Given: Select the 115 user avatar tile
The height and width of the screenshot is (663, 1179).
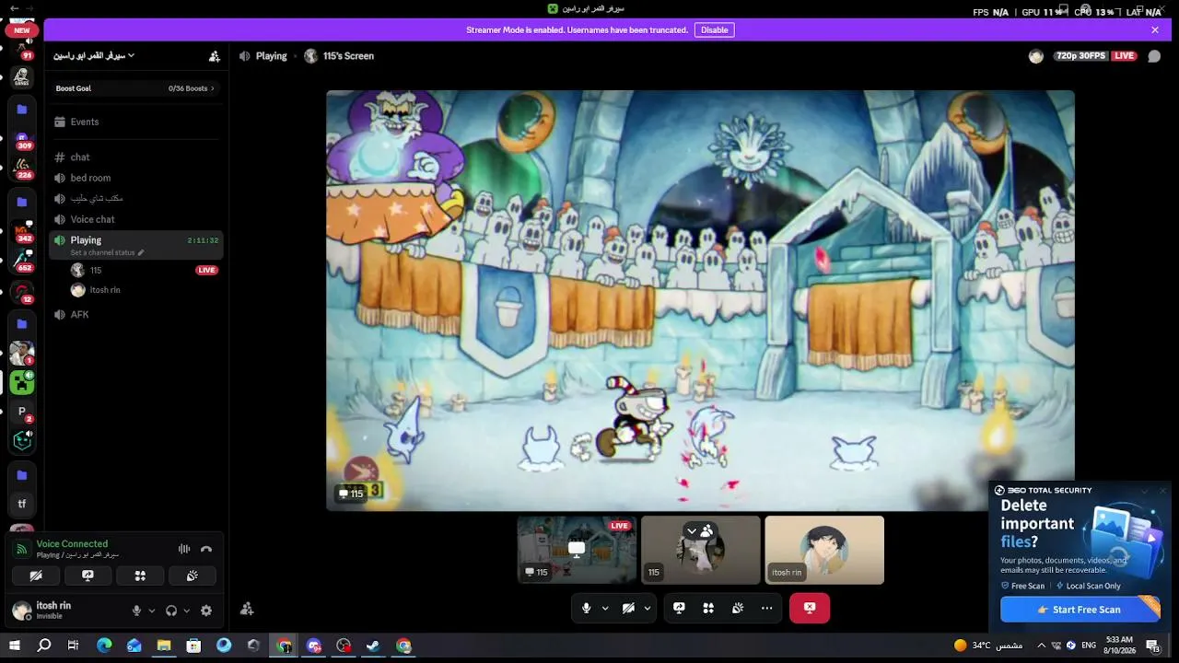Looking at the screenshot, I should 701,550.
